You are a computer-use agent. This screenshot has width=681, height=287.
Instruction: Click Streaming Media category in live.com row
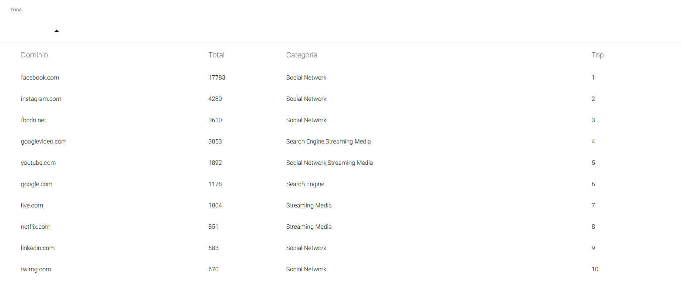[x=309, y=205]
